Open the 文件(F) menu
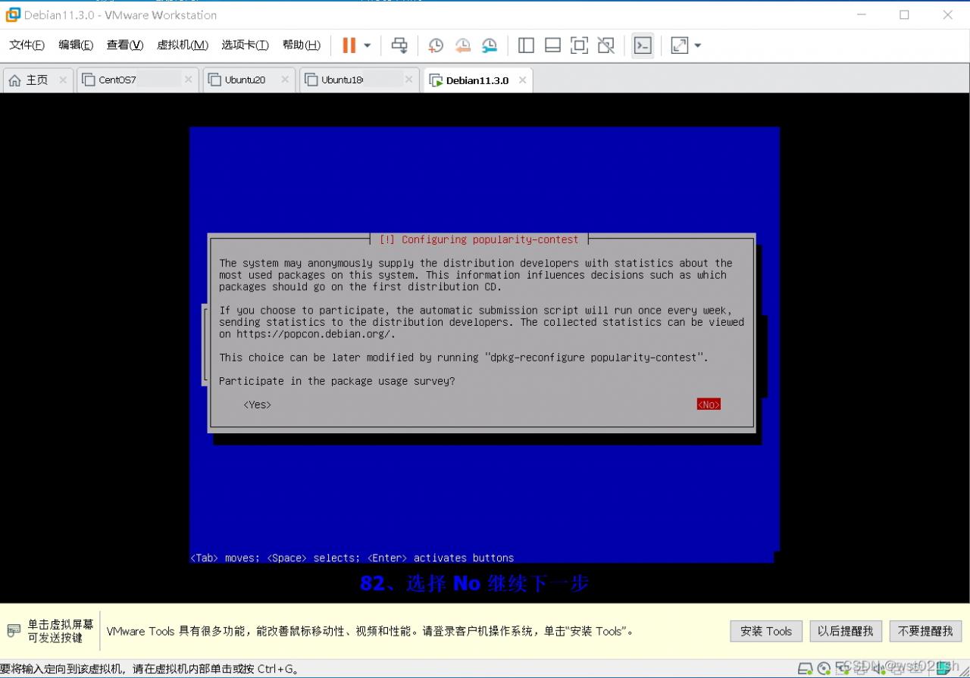Screen dimensions: 970x678 [x=27, y=45]
